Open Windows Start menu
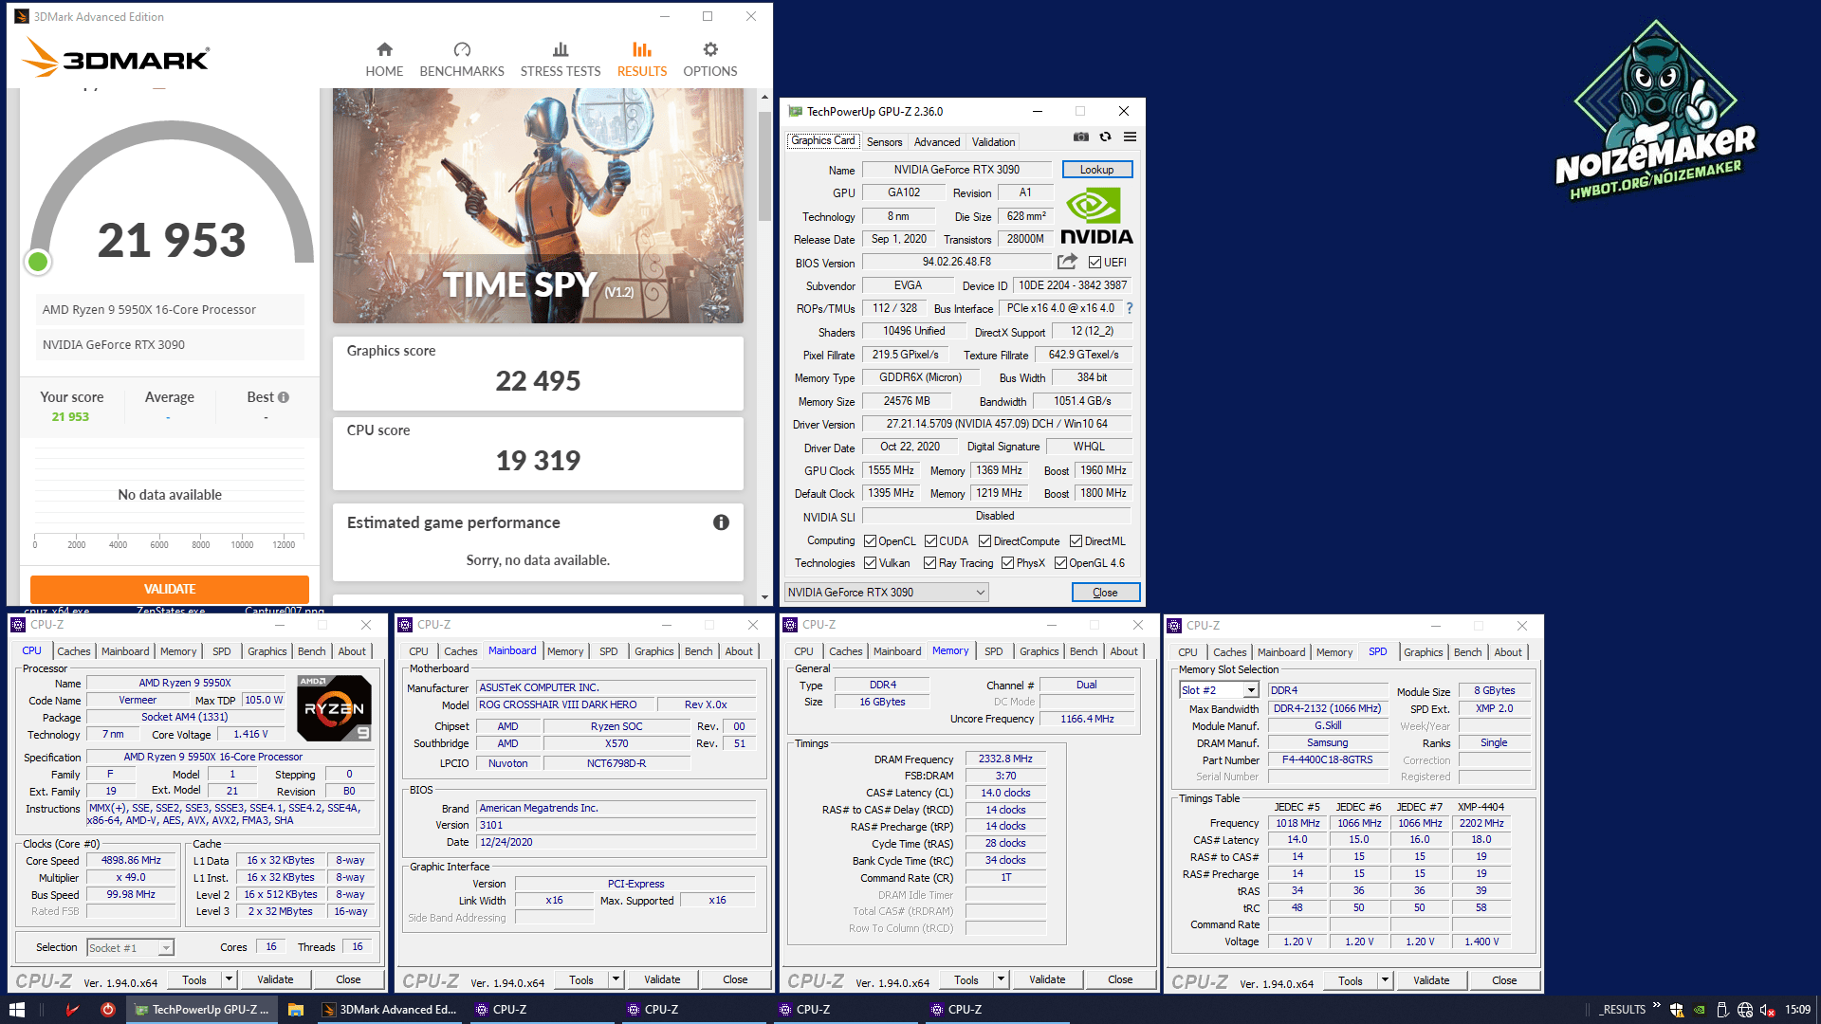 coord(17,1010)
